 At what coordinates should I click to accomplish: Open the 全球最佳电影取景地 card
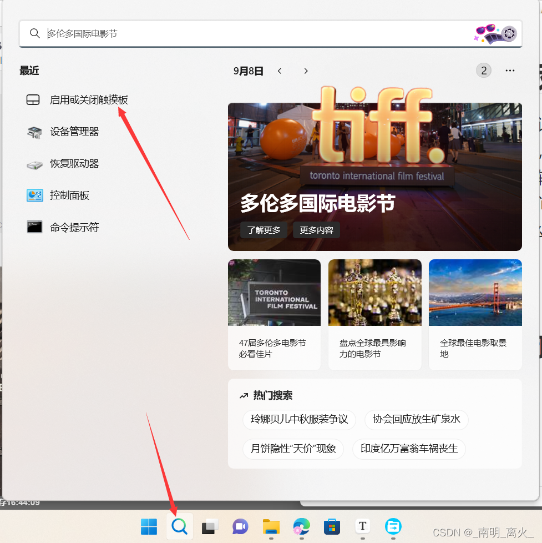475,314
